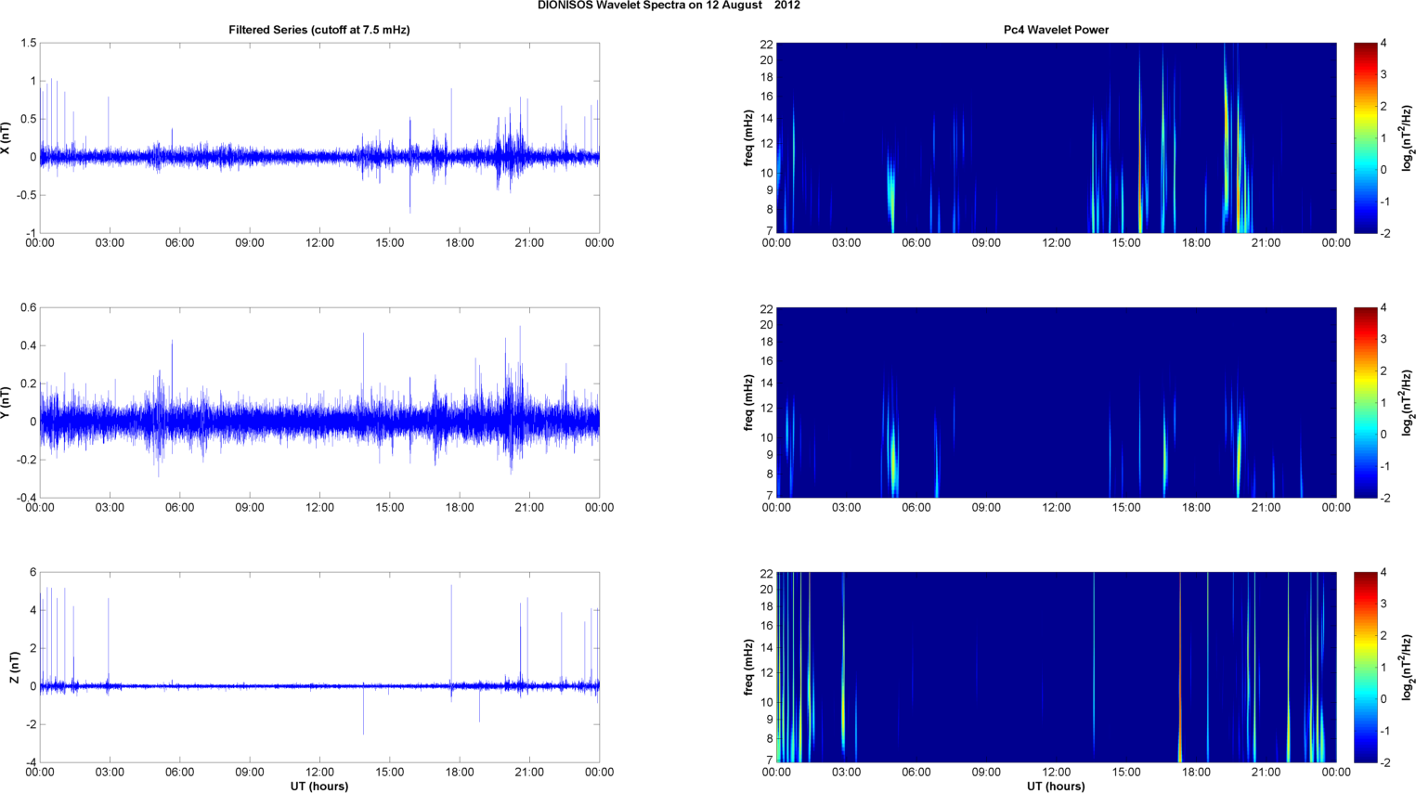Click the X (nT) axis label
This screenshot has width=1416, height=793.
6,138
